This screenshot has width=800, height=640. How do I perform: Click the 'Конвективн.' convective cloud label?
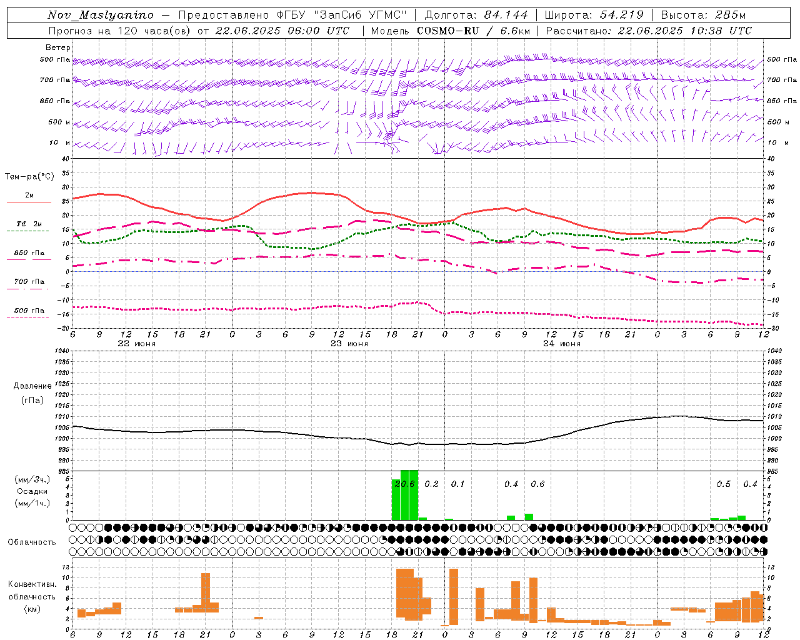coord(32,584)
